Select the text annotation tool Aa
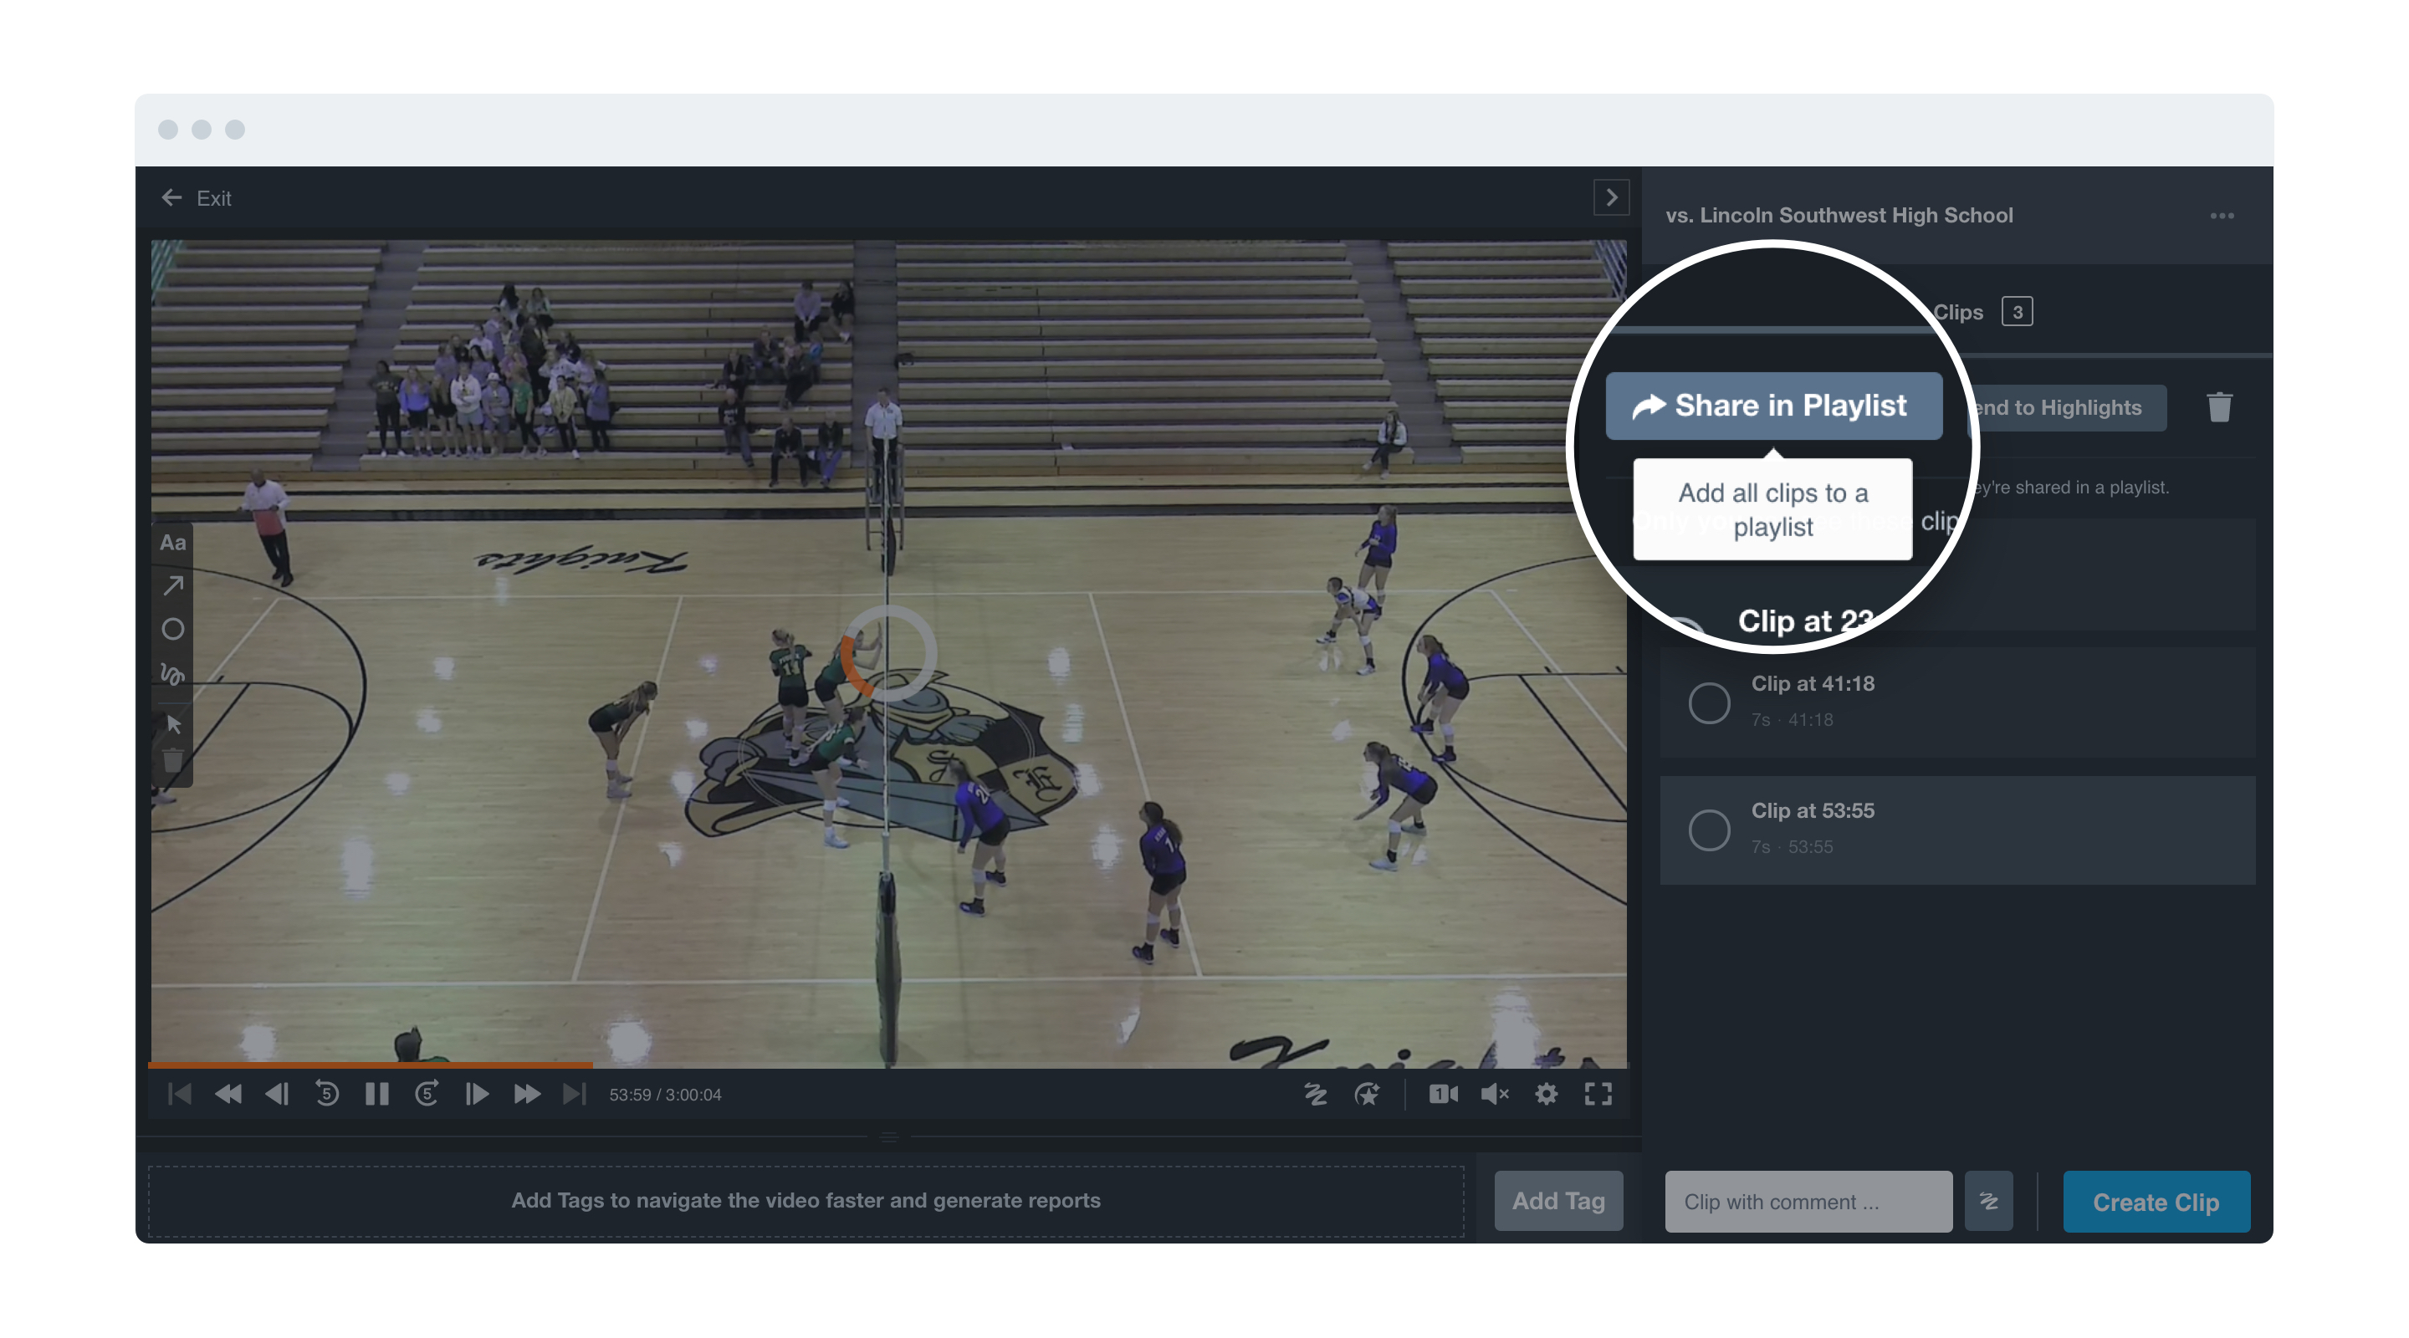This screenshot has width=2409, height=1338. tap(173, 542)
